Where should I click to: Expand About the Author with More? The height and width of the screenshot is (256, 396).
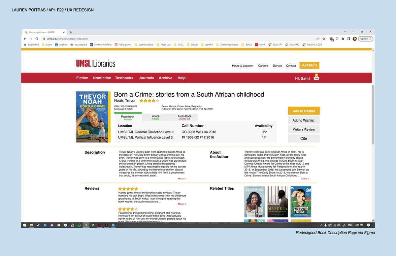tap(305, 179)
